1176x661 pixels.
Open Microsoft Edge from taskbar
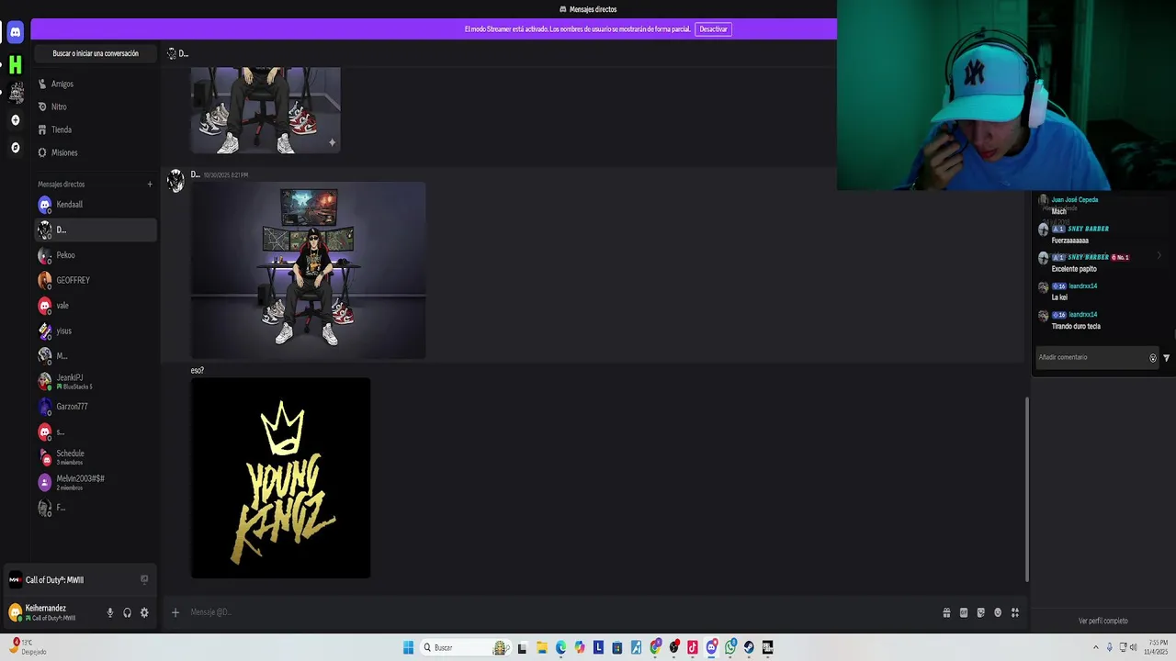point(560,647)
